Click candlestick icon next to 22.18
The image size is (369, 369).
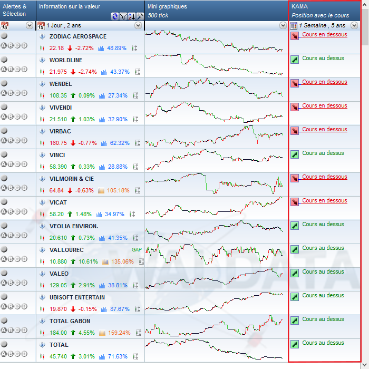42,48
